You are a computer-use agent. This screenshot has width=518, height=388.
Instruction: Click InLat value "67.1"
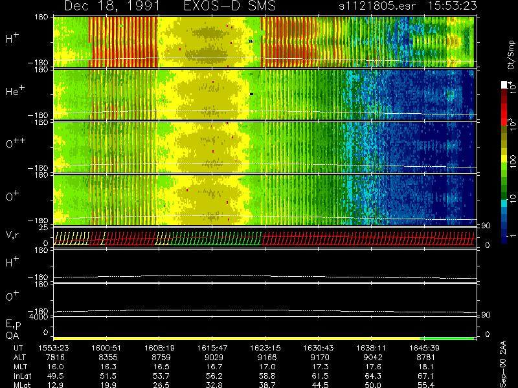tap(426, 376)
